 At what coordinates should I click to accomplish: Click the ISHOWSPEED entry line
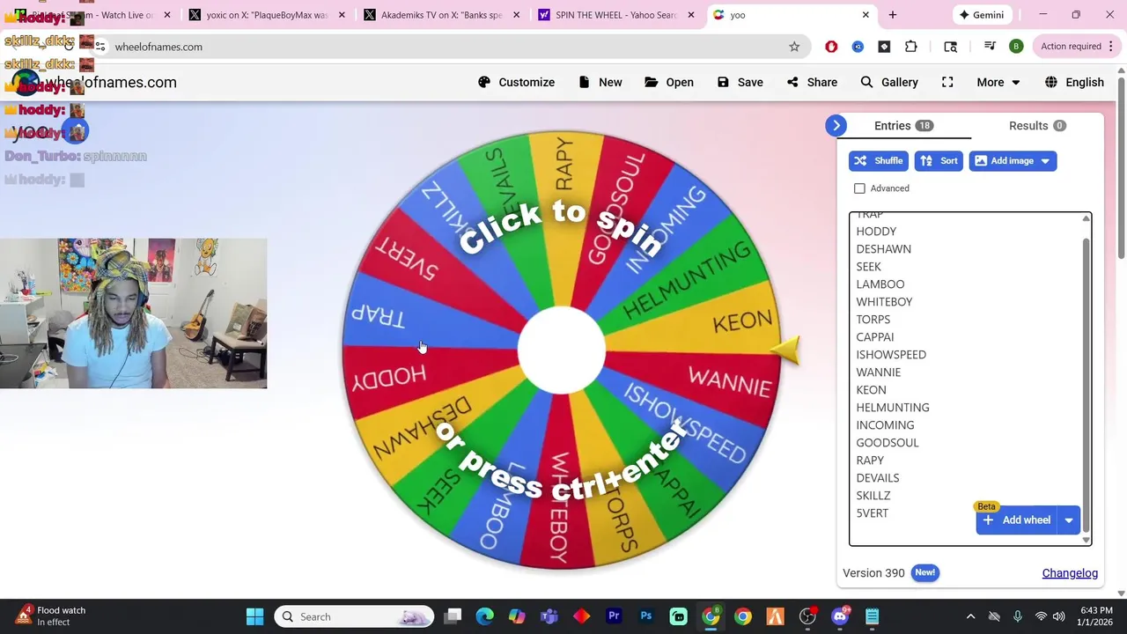pyautogui.click(x=891, y=355)
